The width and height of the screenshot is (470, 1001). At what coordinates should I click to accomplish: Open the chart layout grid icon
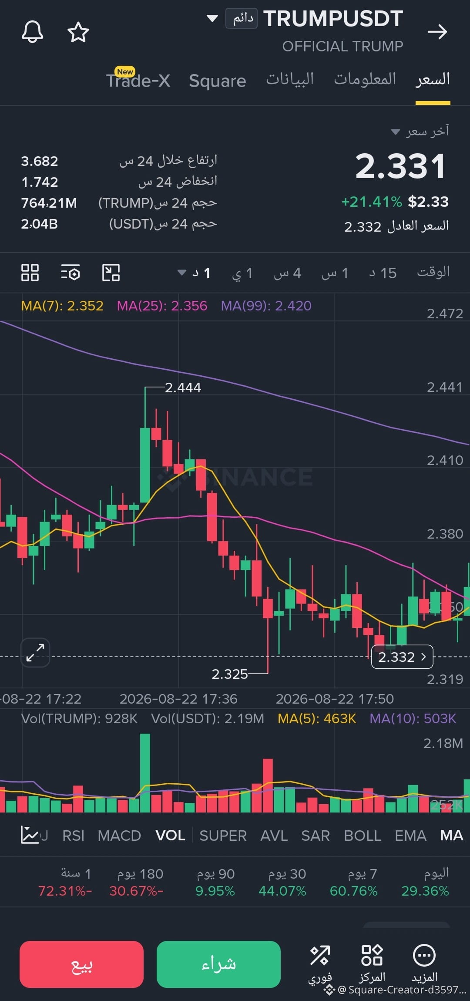(30, 273)
